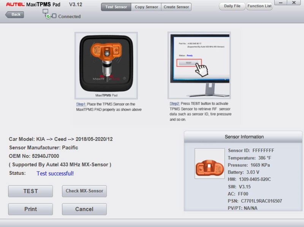This screenshot has height=227, width=304.
Task: Click the Pressure 1669 KPa reading
Action: tap(249, 165)
